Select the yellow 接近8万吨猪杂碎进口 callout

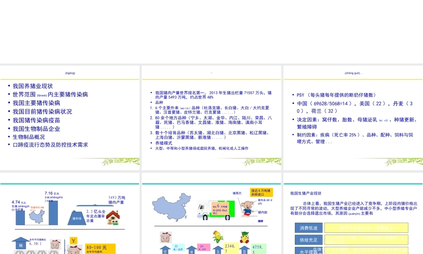coord(262,193)
